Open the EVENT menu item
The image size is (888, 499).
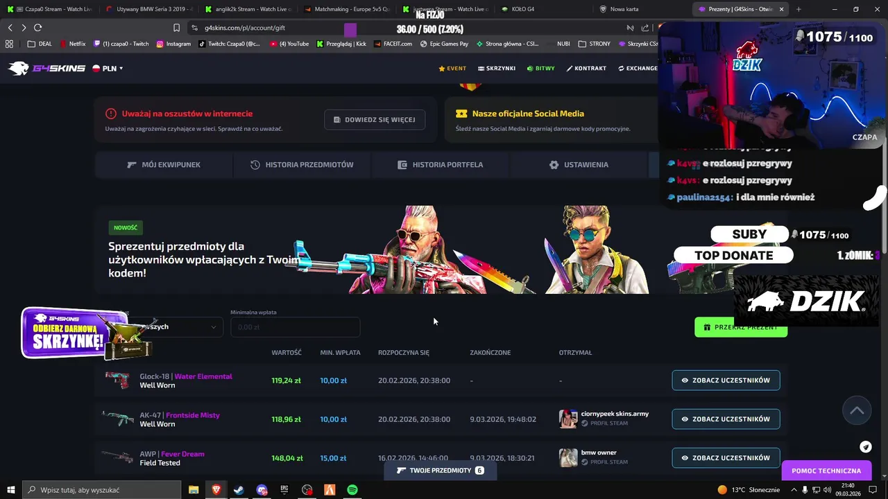(x=452, y=69)
